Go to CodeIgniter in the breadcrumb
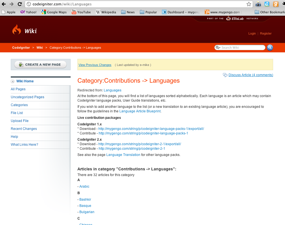Screen dimensions: 285x225 click(21, 48)
